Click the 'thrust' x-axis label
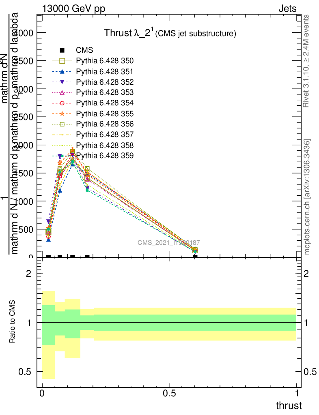 tap(289, 406)
